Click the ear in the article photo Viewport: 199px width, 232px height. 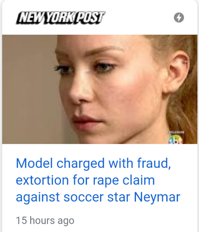click(177, 73)
